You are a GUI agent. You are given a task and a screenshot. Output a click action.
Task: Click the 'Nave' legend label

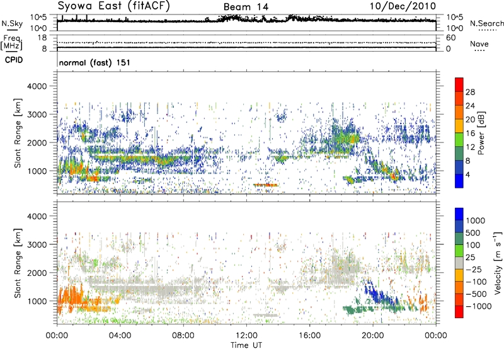coord(479,44)
